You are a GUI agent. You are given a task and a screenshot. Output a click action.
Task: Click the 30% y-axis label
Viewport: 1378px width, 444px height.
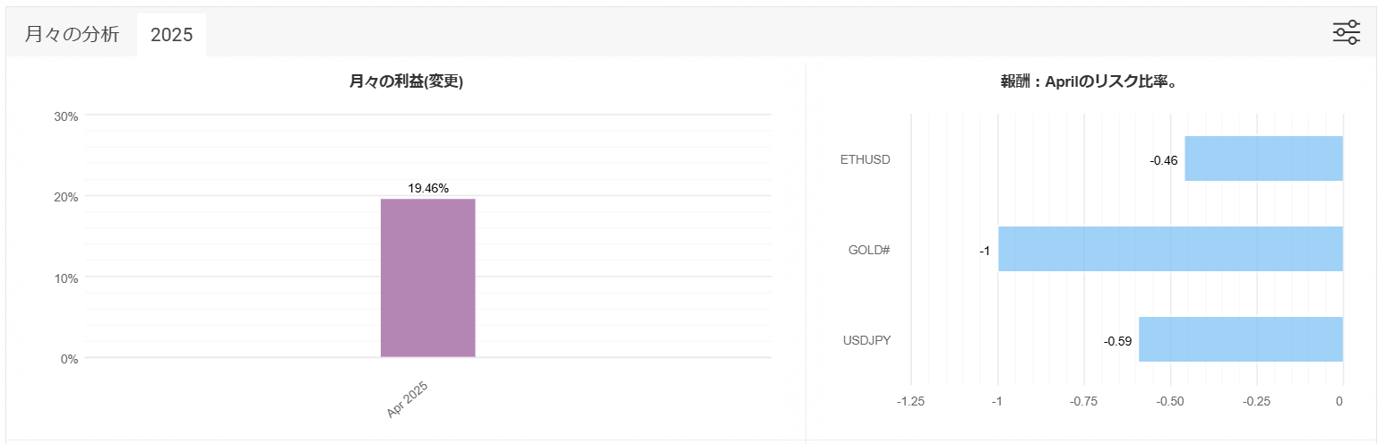(66, 116)
